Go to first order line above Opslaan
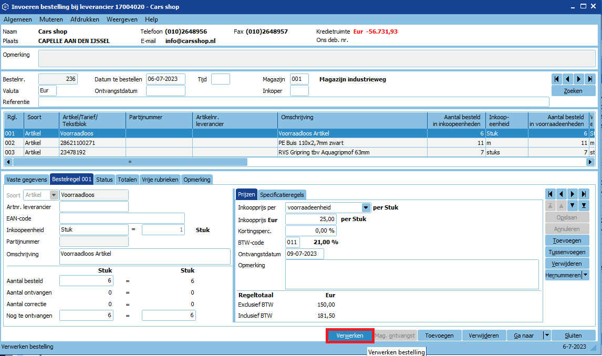The height and width of the screenshot is (356, 602). [x=551, y=194]
